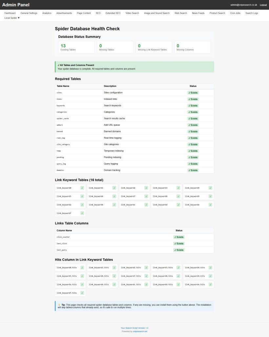Open Image and Sound Search section
The width and height of the screenshot is (269, 337).
157,13
